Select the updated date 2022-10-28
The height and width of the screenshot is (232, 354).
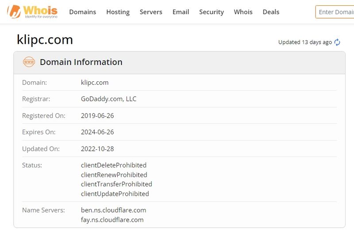(x=97, y=149)
